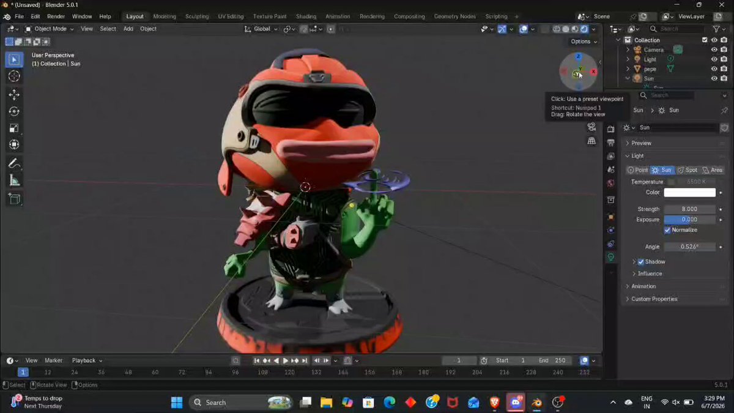Open the viewport Options dropdown
Screen dimensions: 734x413
584,42
